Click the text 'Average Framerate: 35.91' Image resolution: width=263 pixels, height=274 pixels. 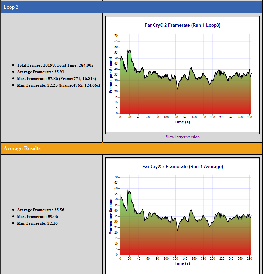(x=40, y=72)
